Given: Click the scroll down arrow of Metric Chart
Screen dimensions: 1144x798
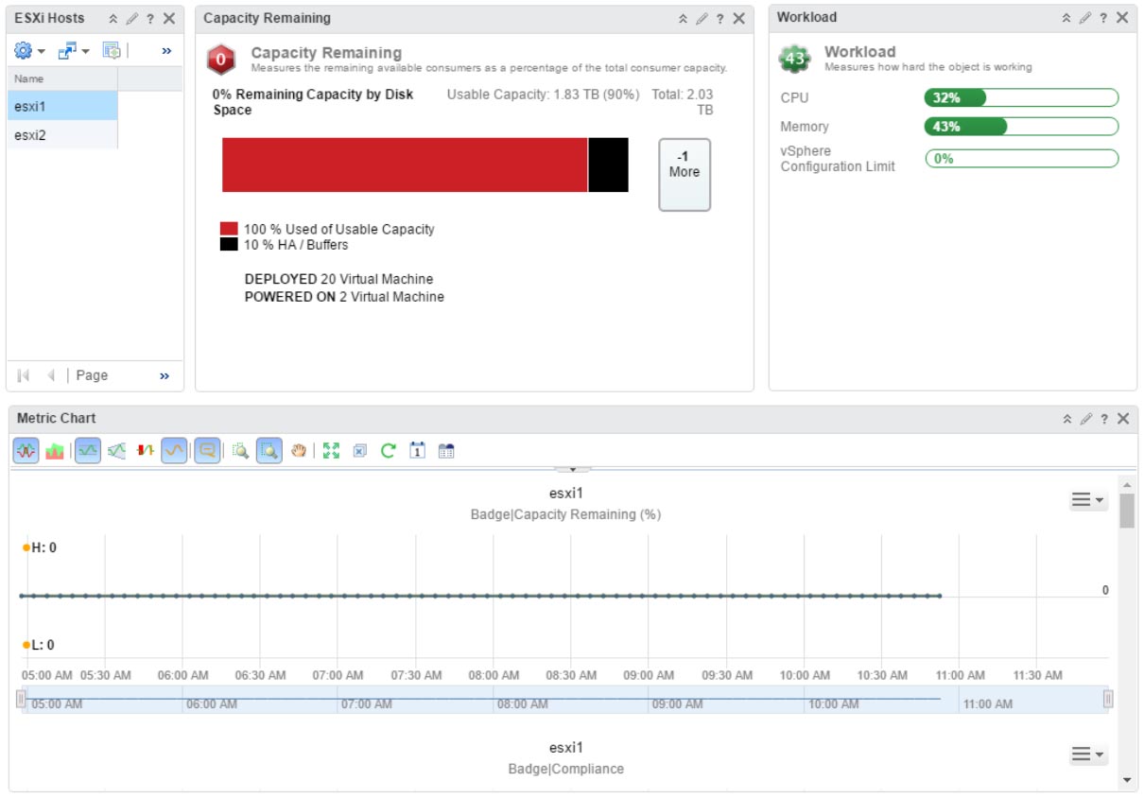Looking at the screenshot, I should (x=1127, y=780).
